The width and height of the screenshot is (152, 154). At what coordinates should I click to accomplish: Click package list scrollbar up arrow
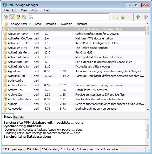[x=147, y=23]
